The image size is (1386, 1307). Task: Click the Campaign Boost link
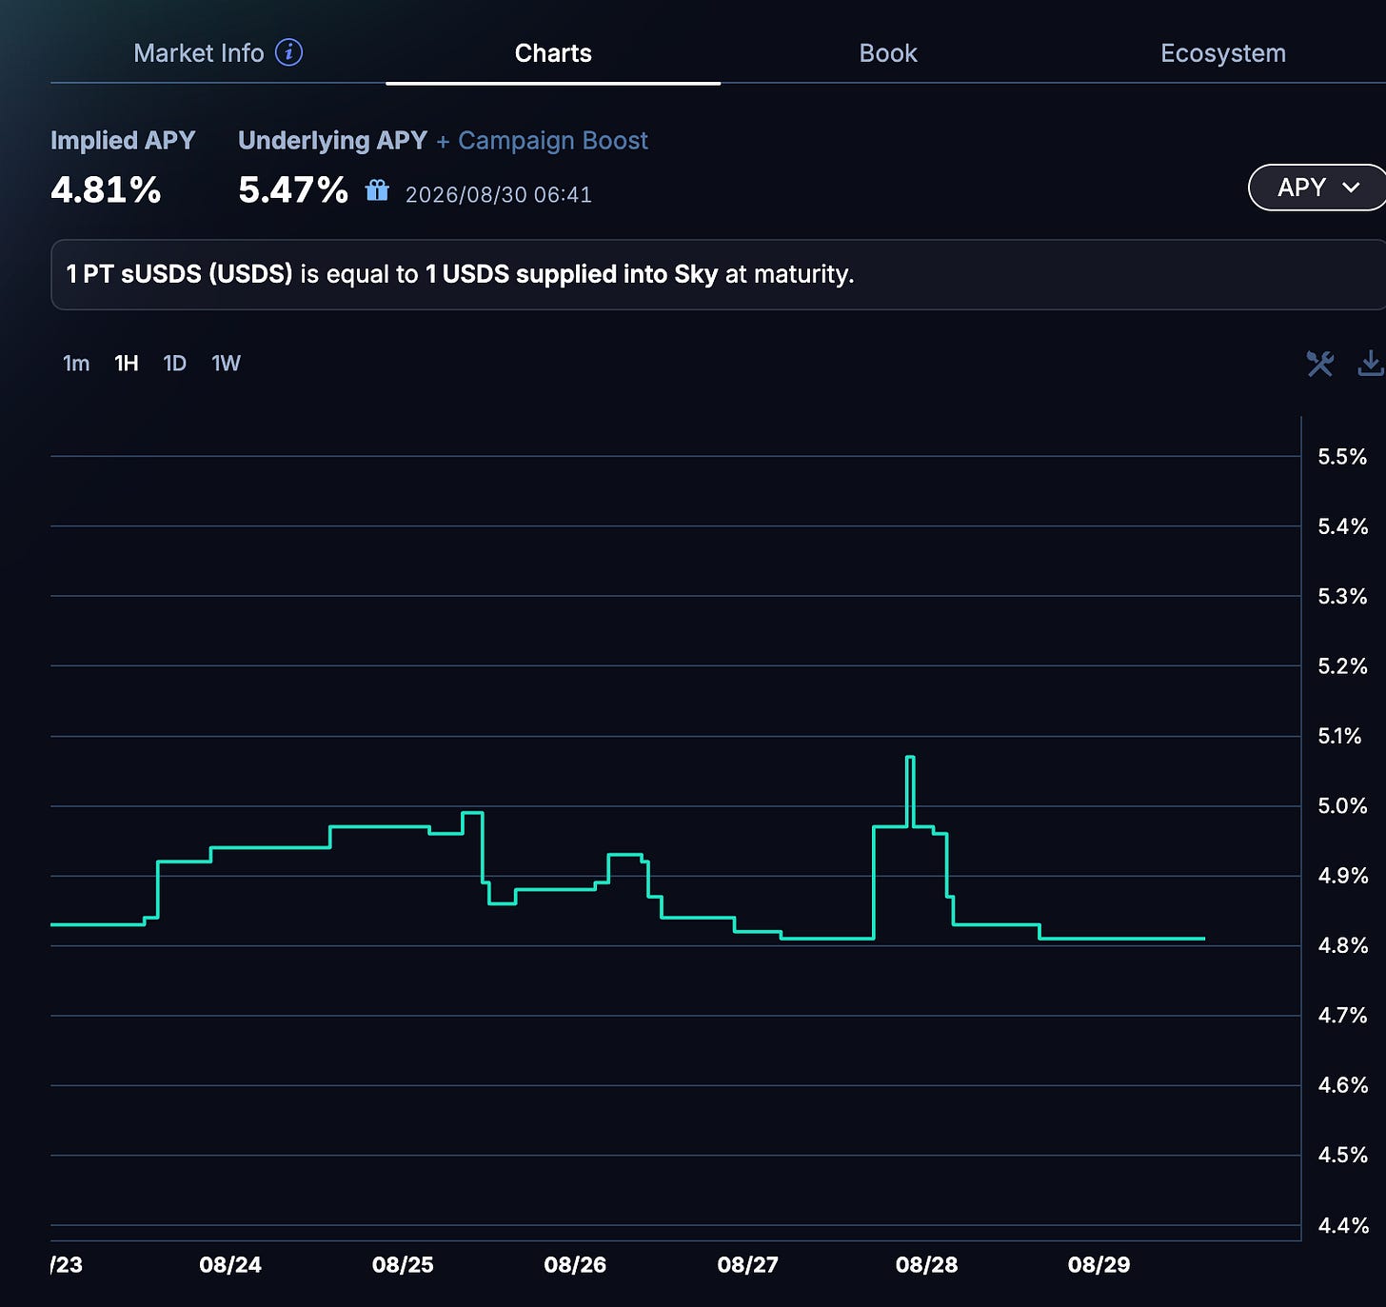[x=553, y=141]
